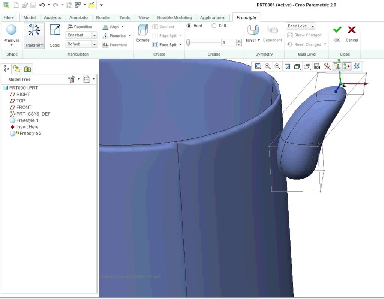Click the Repaint icon in graphics toolbar
Image resolution: width=384 pixels, height=299 pixels.
(287, 66)
